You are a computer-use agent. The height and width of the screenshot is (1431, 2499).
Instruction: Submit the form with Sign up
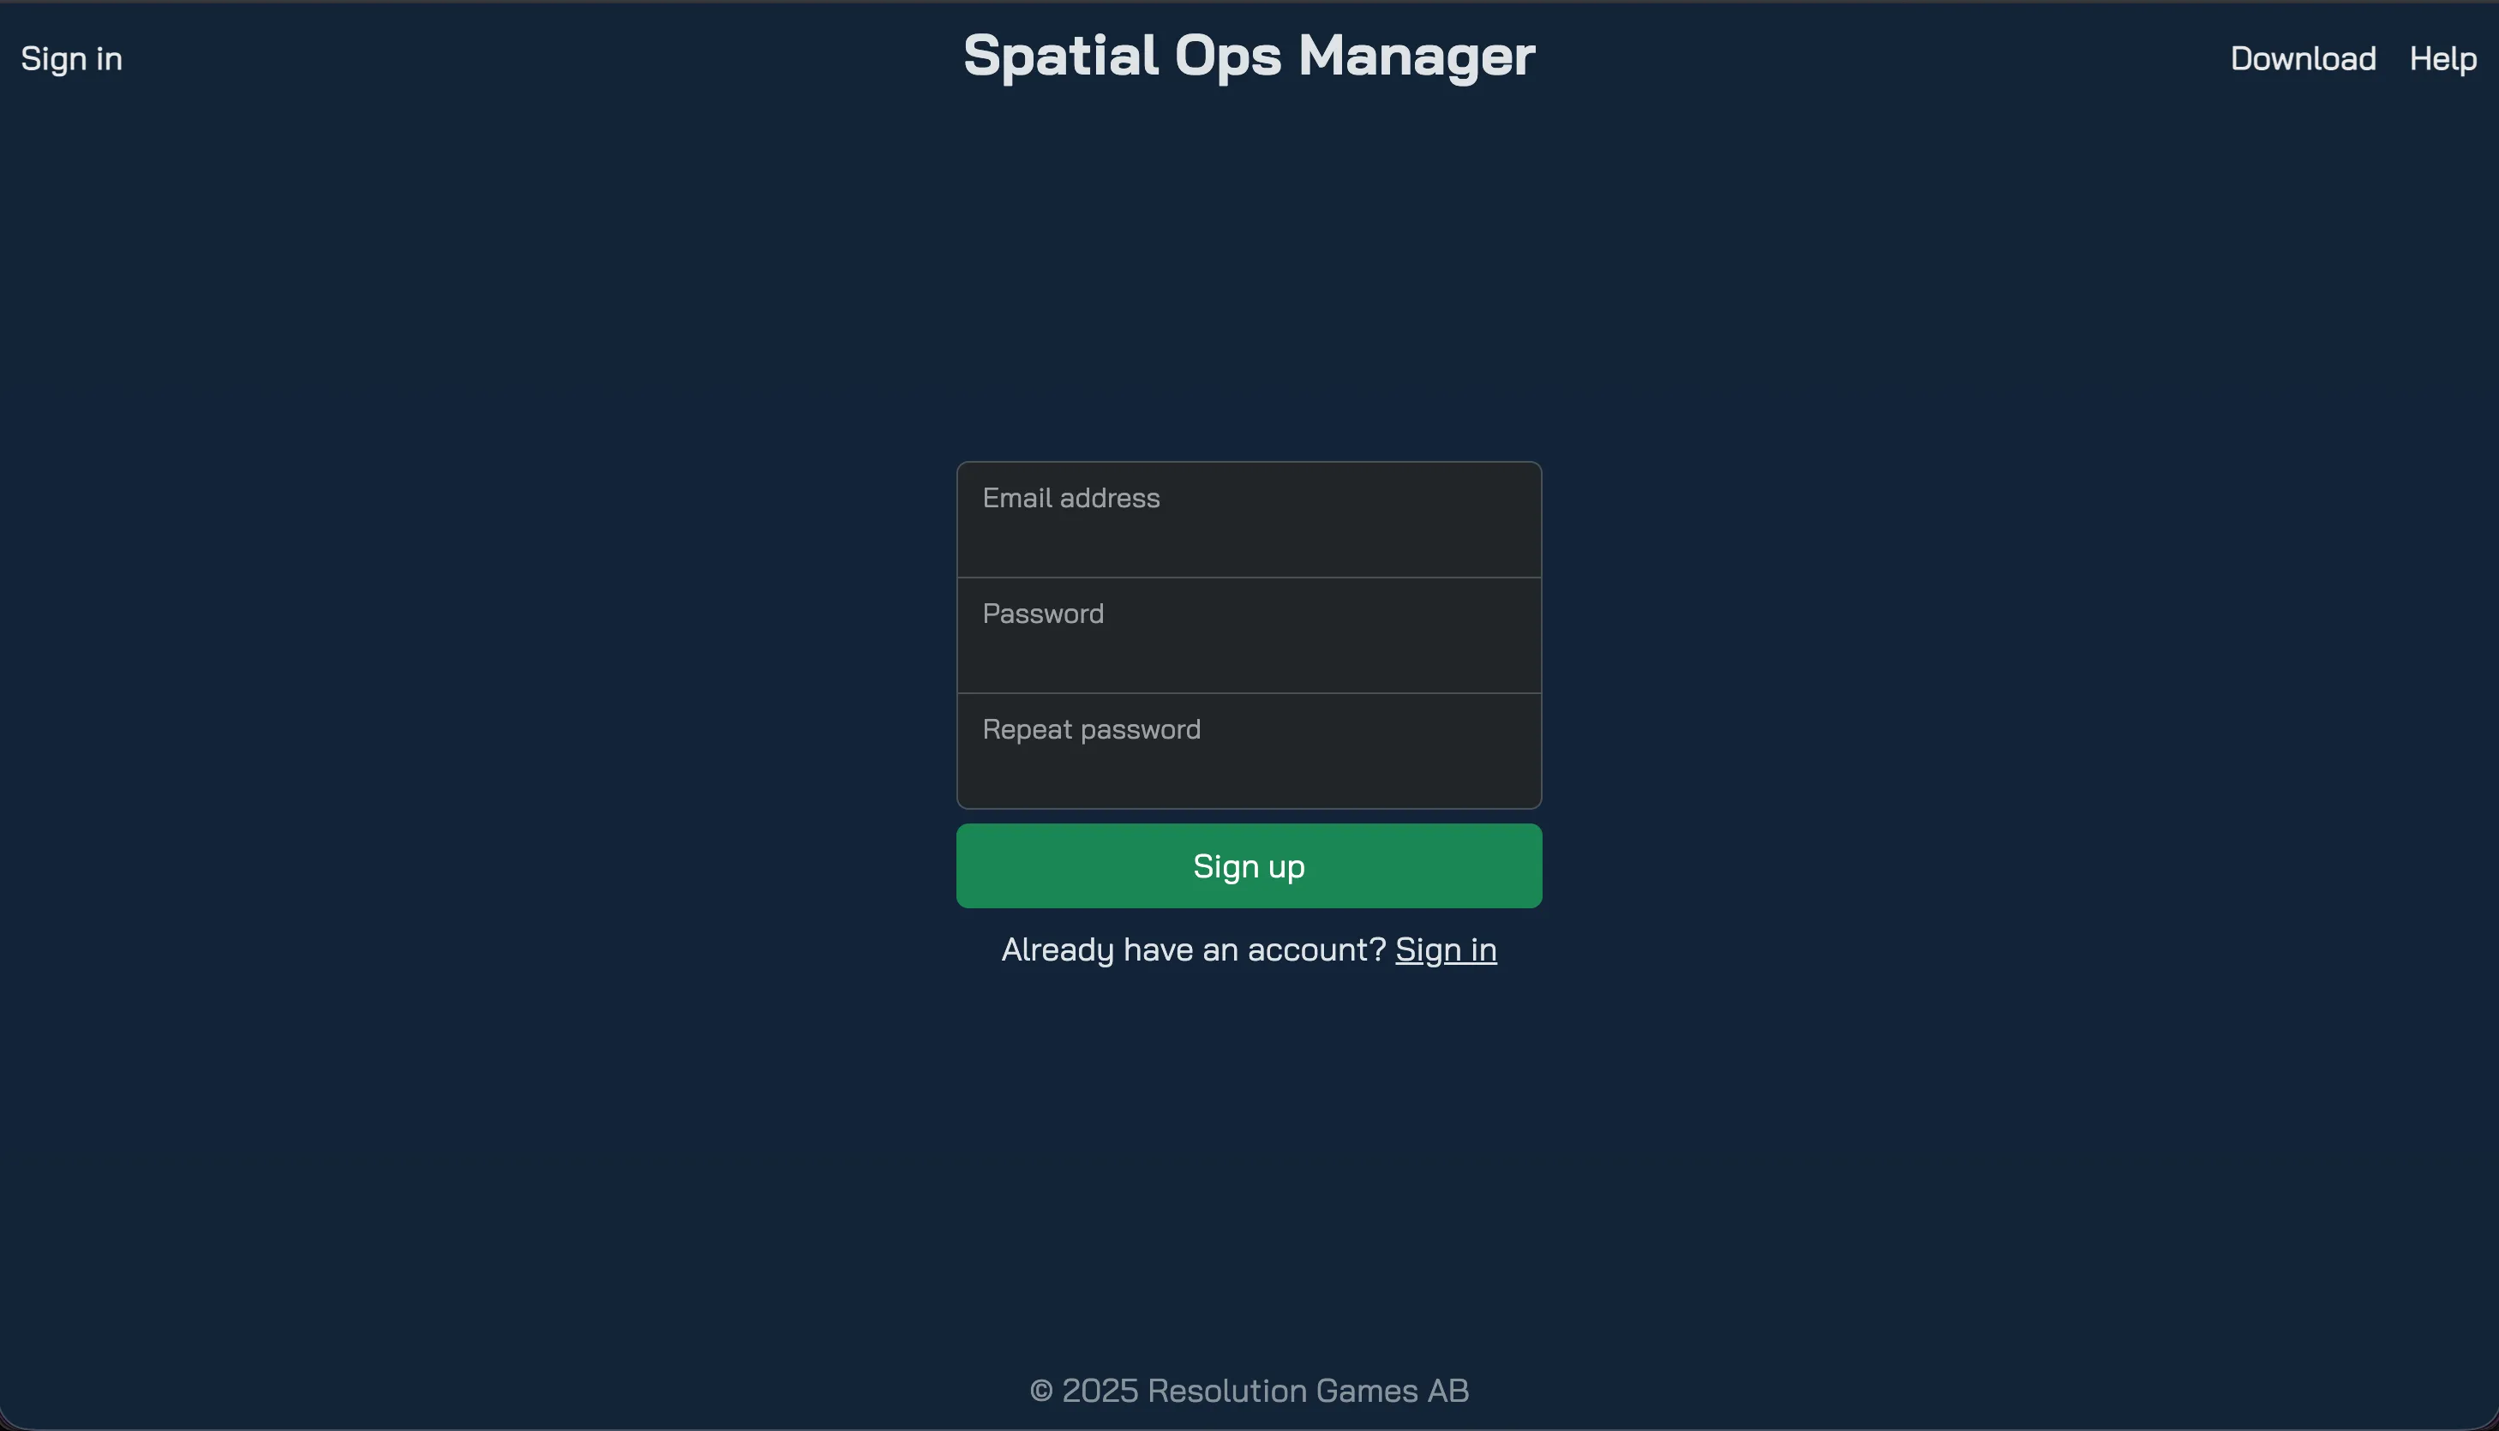1249,865
